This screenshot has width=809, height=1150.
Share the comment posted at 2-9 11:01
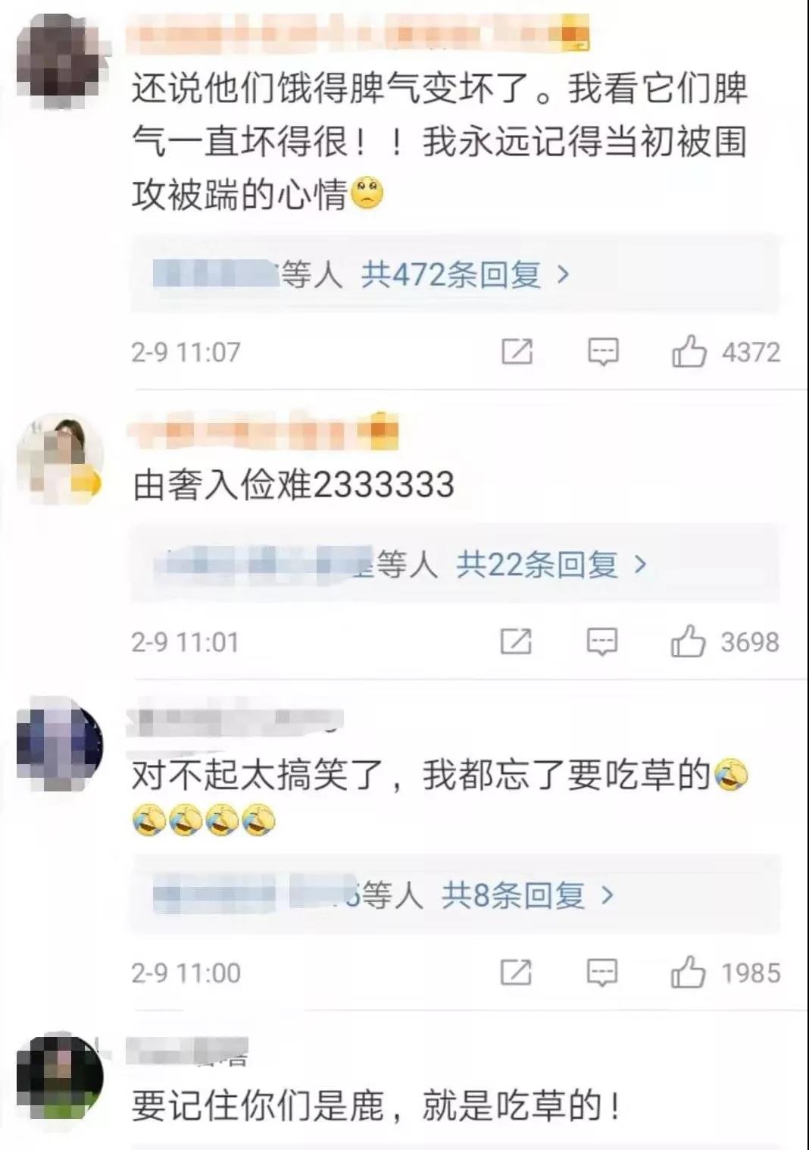coord(516,641)
